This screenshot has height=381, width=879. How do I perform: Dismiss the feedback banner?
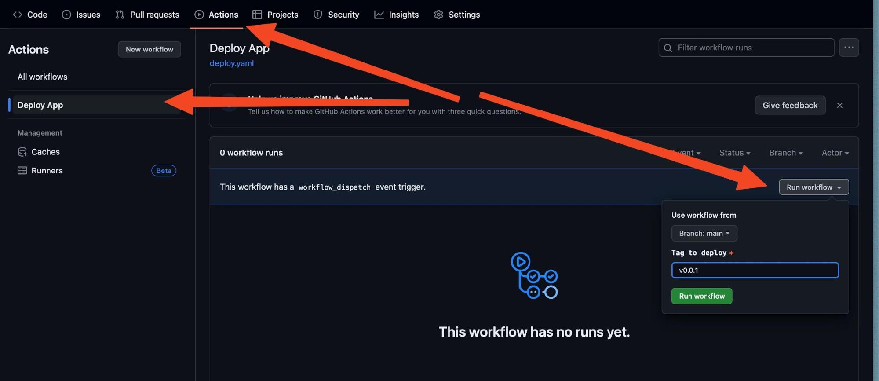coord(839,105)
